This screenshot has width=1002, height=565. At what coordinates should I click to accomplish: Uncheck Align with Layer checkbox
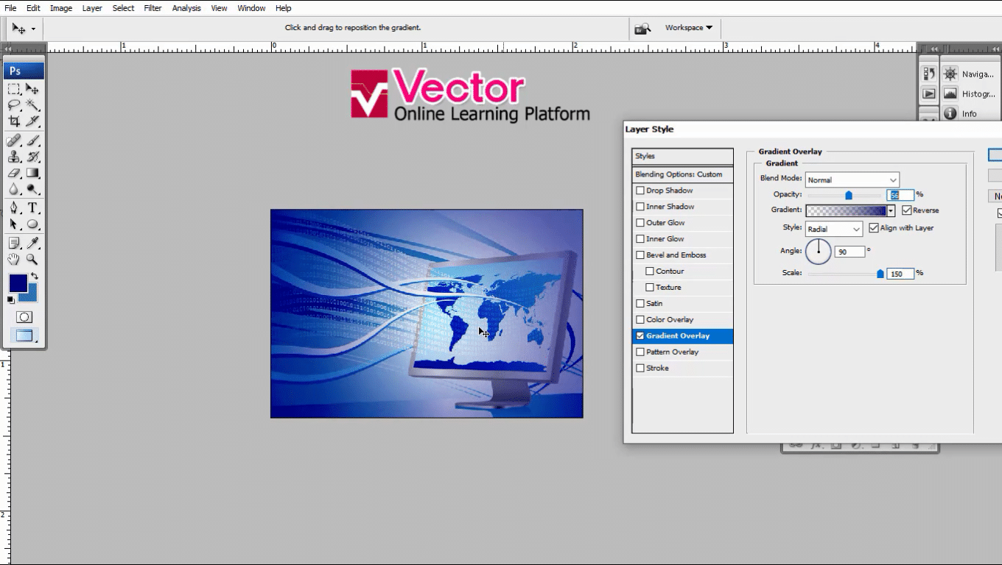click(x=874, y=228)
